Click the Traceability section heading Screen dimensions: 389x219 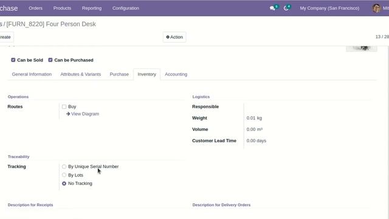tap(19, 157)
